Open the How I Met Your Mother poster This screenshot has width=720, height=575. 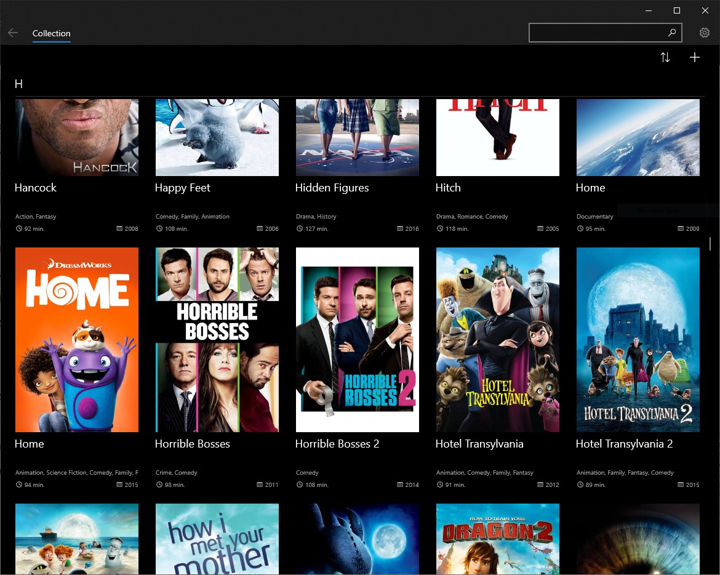click(217, 539)
